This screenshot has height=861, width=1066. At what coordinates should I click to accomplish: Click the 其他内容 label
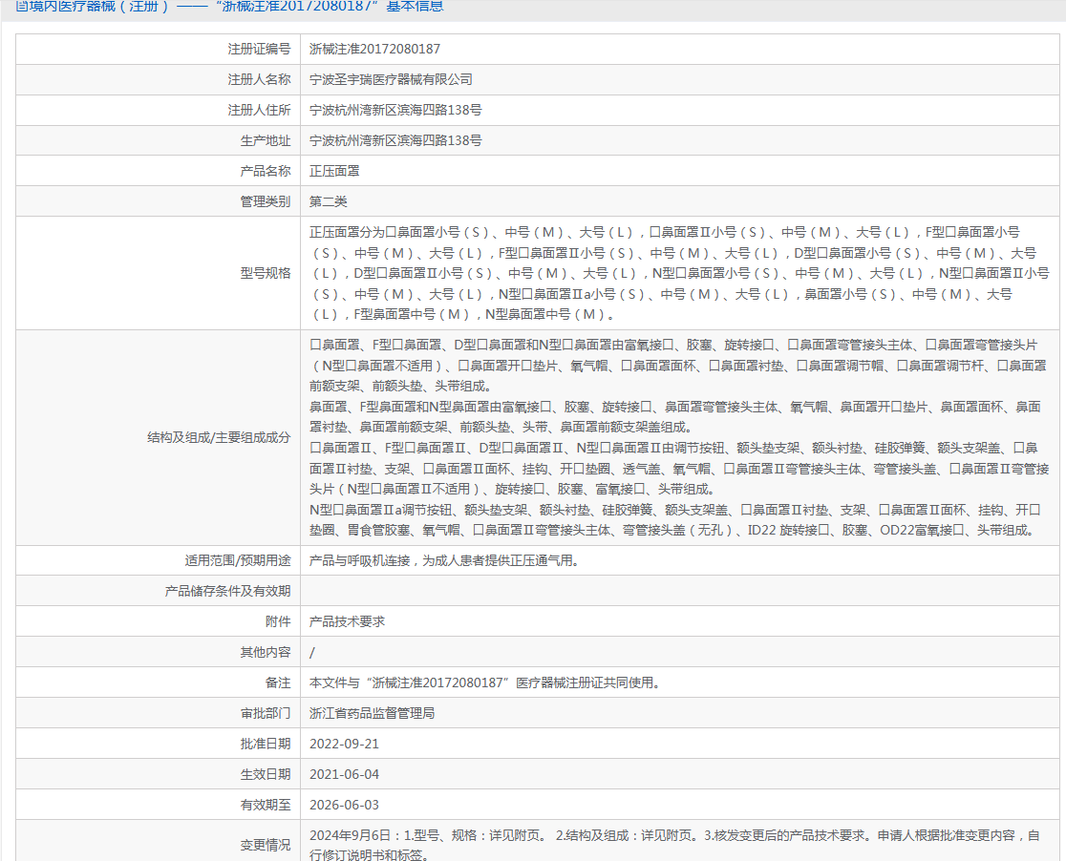coord(266,652)
